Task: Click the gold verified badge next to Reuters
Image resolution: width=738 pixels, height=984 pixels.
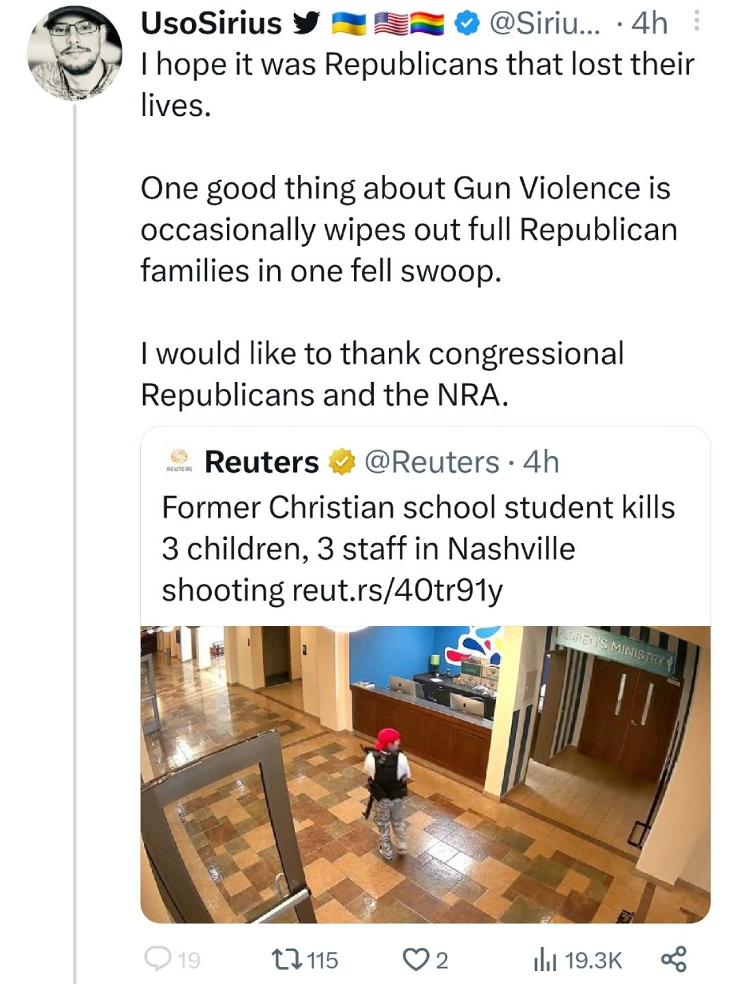Action: coord(343,463)
